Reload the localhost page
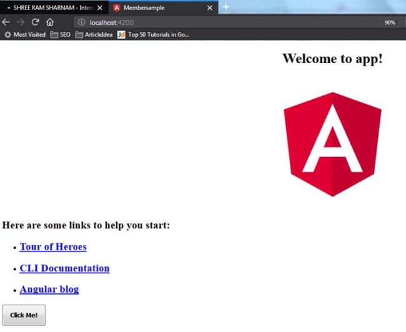Viewport: 406px width, 332px height. (x=35, y=22)
